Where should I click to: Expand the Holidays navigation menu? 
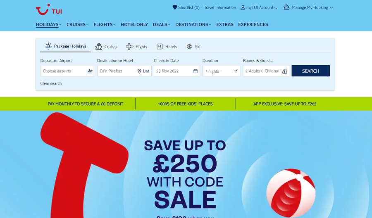pos(49,24)
